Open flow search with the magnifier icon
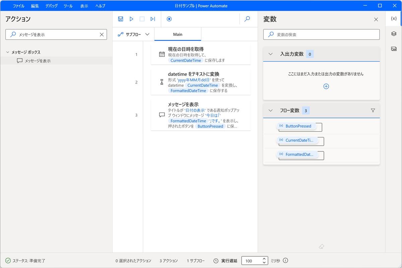Image resolution: width=402 pixels, height=268 pixels. pyautogui.click(x=247, y=19)
